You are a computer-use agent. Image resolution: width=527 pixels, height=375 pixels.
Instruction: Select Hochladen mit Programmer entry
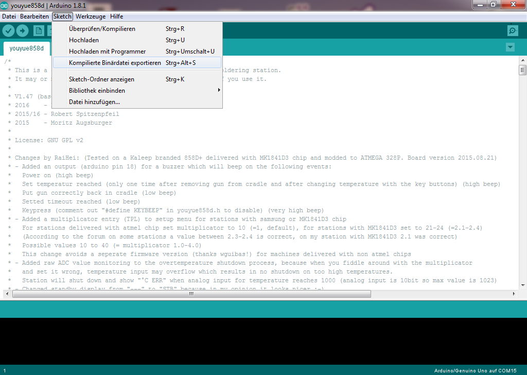[137, 52]
